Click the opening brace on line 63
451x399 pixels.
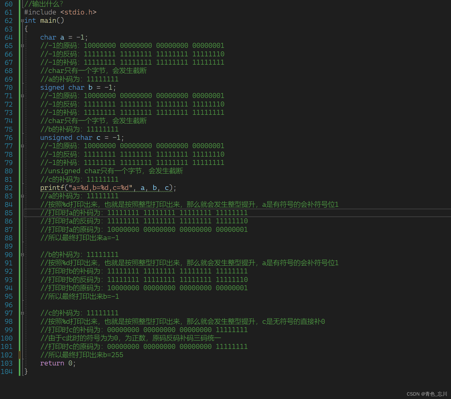(26, 29)
